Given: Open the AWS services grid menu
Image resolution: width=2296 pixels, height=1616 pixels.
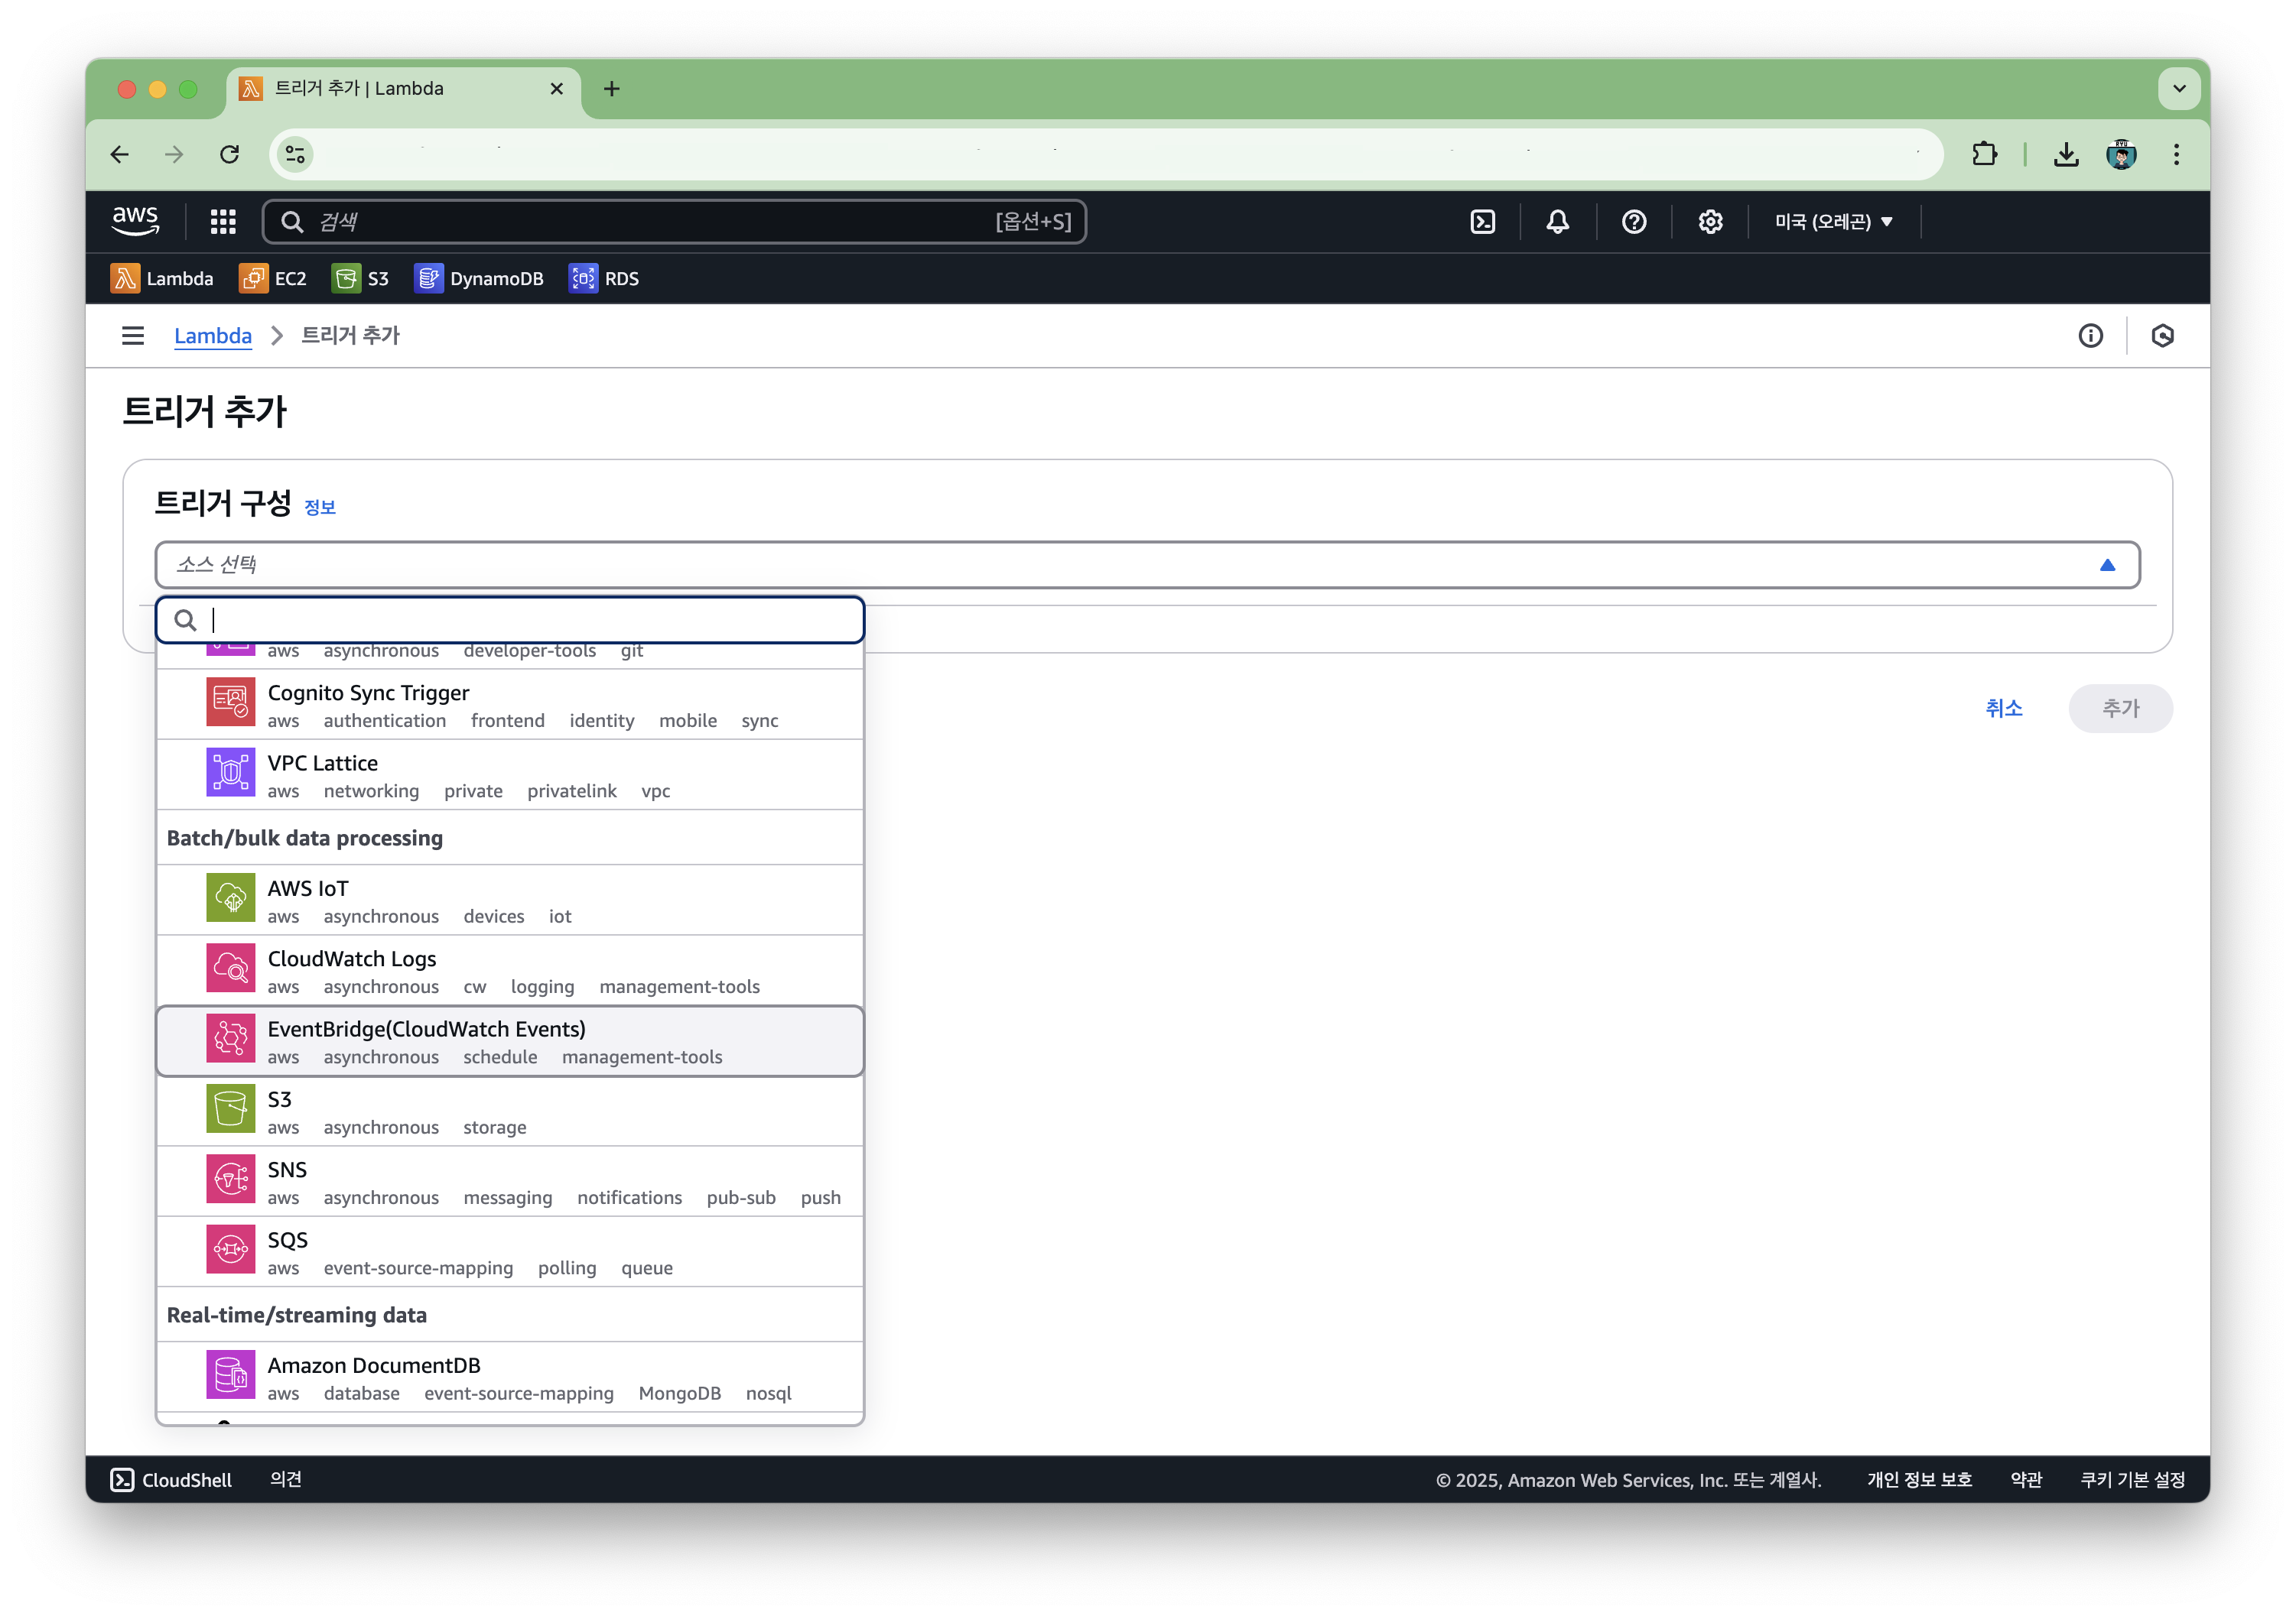Looking at the screenshot, I should coord(223,222).
